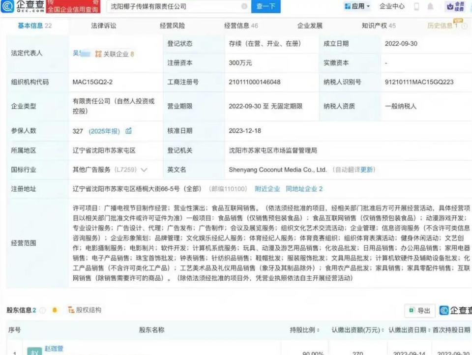Image resolution: width=472 pixels, height=355 pixels.
Task: Select the approval date 2023-12-18
Action: point(245,131)
